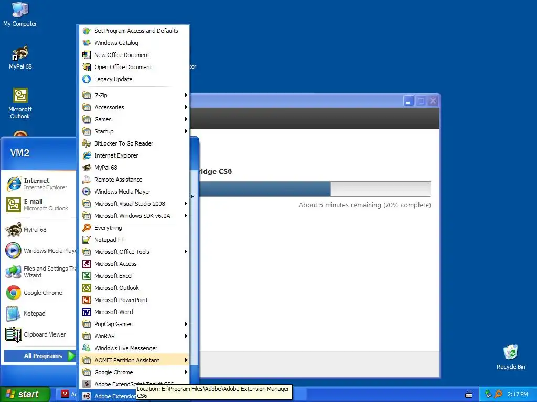This screenshot has height=402, width=537.
Task: Click Adobe Extension Manager CS6 icon
Action: 87,396
